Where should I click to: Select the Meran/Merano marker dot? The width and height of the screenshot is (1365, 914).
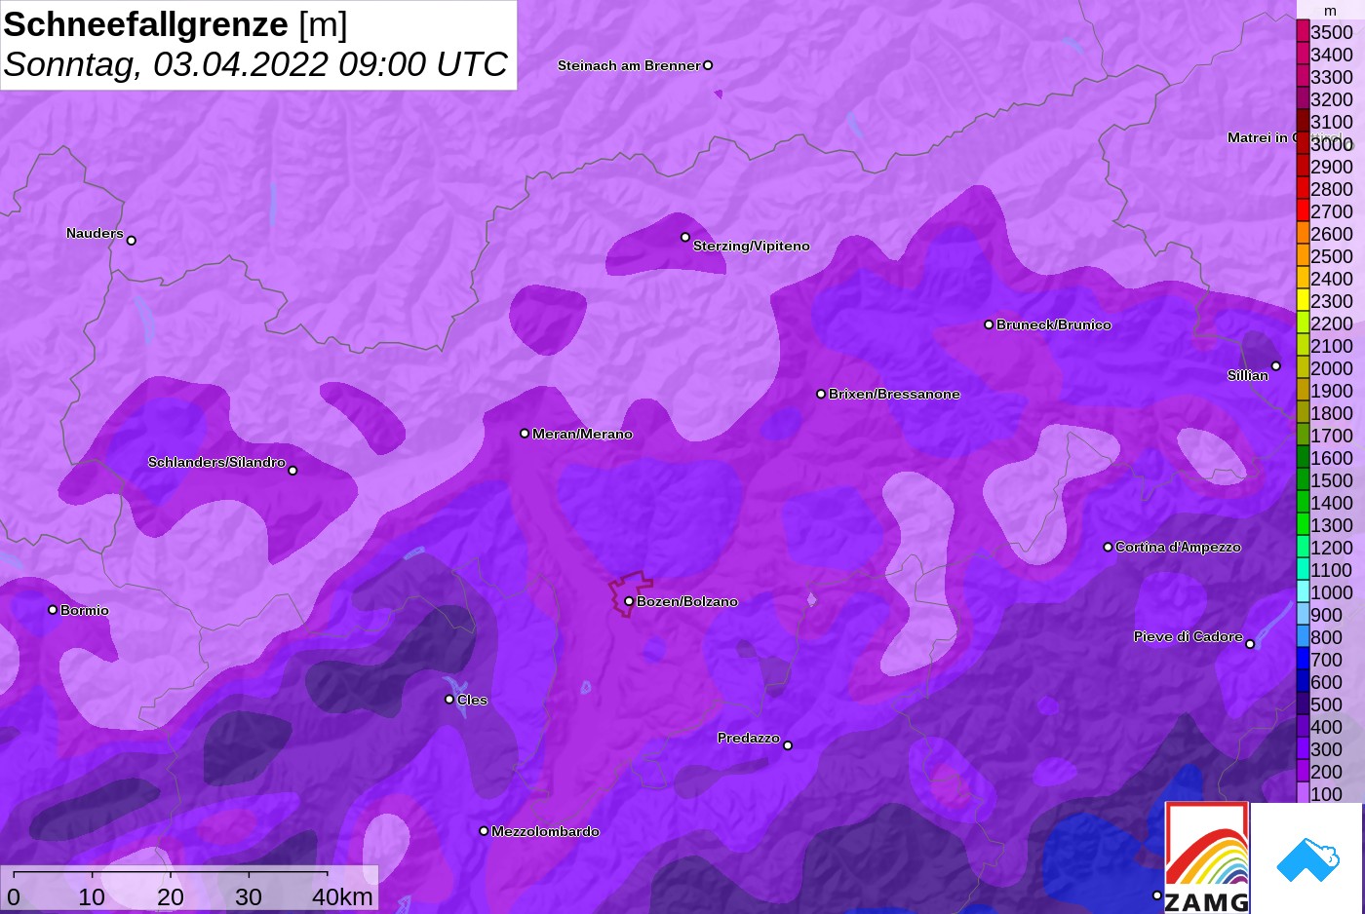525,433
